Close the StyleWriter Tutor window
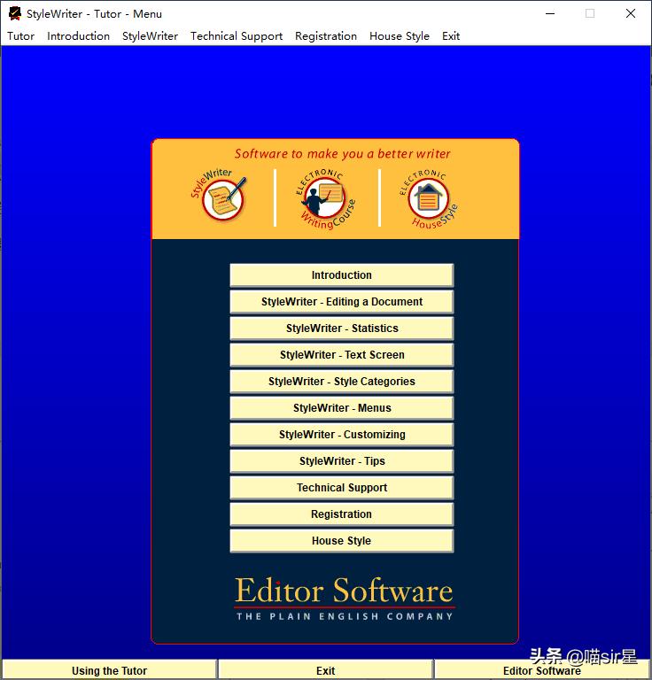Image resolution: width=652 pixels, height=680 pixels. coord(631,13)
